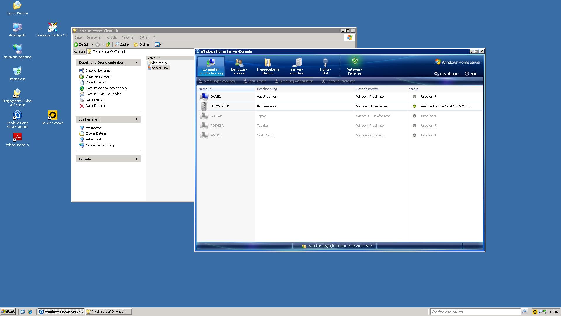
Task: Open Serverspeicher tab in console
Action: (297, 66)
